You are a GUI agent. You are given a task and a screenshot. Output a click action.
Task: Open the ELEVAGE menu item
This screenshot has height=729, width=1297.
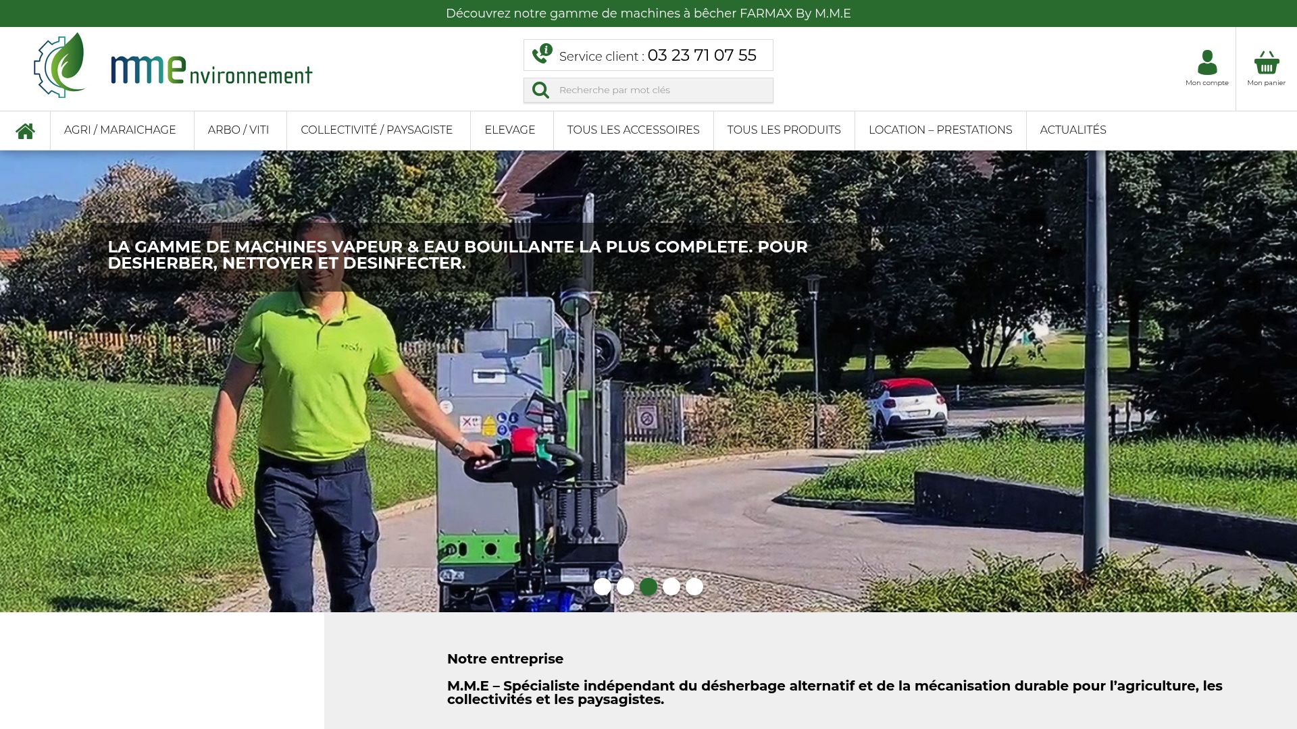(509, 130)
